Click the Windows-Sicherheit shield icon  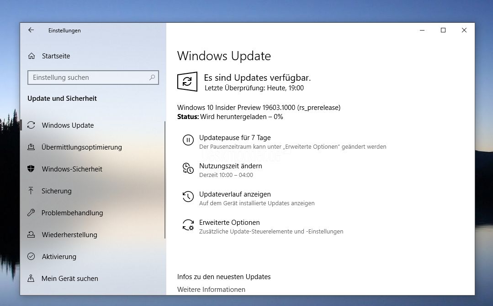tap(31, 169)
